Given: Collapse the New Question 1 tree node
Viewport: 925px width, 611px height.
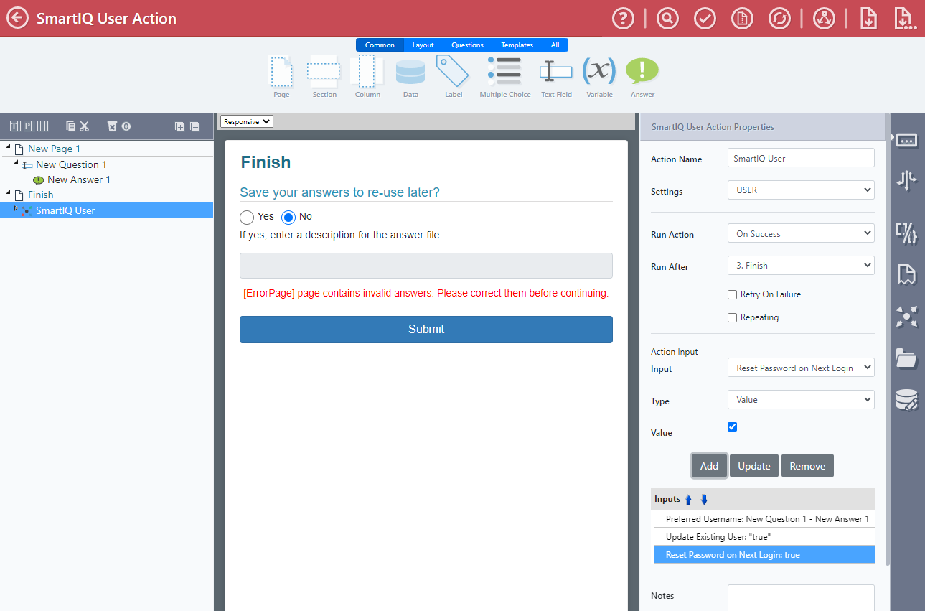Looking at the screenshot, I should pyautogui.click(x=16, y=163).
